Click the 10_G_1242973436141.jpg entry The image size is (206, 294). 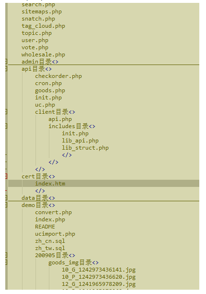point(99,270)
